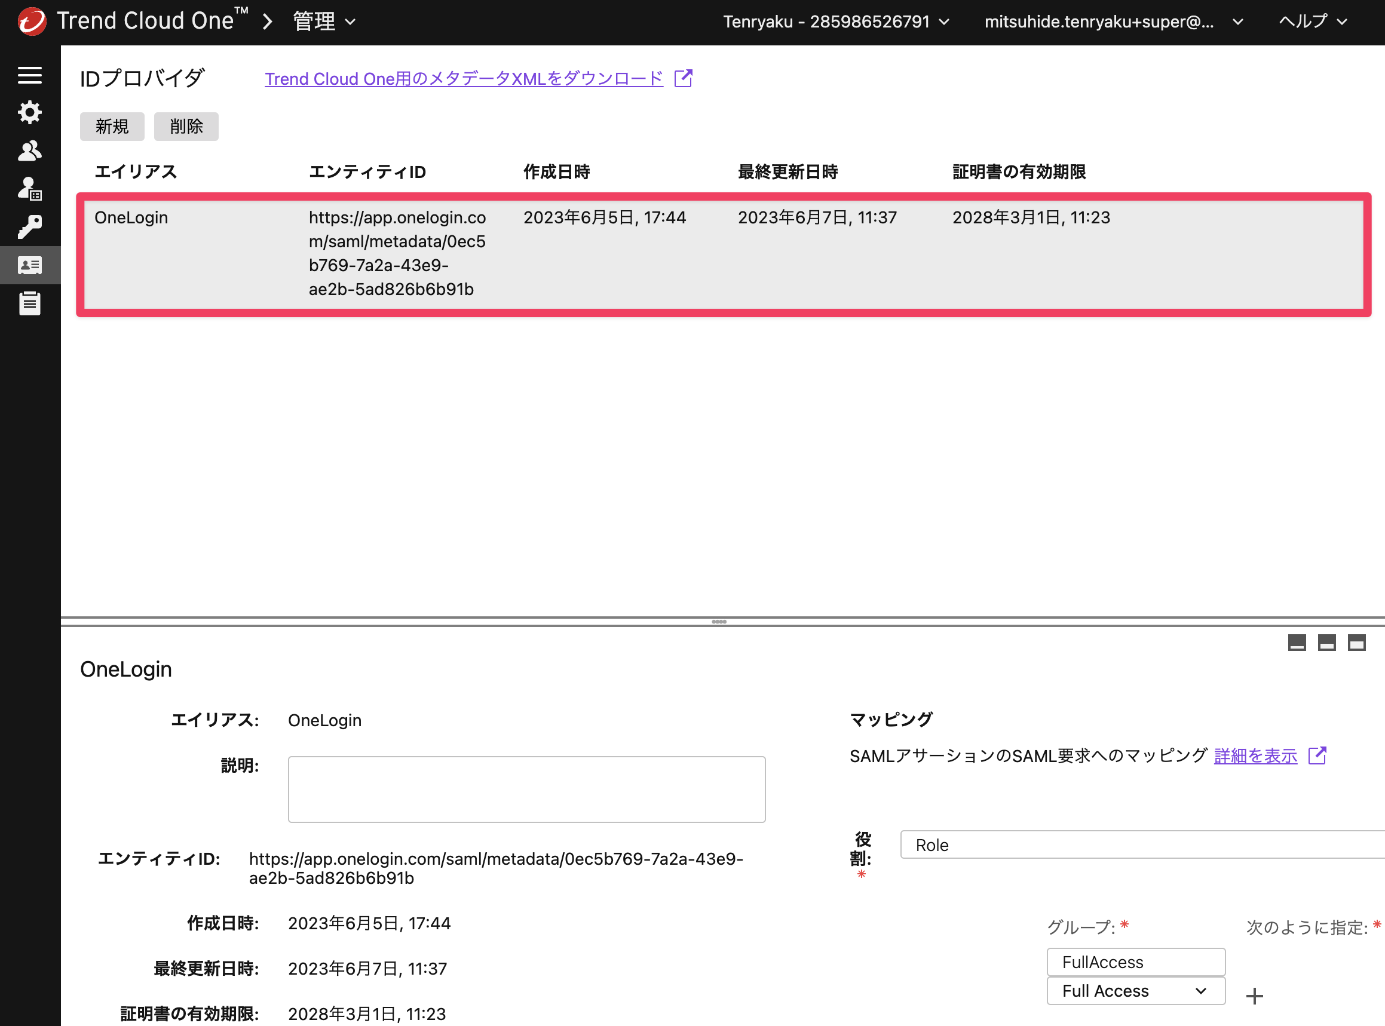The height and width of the screenshot is (1026, 1385).
Task: Open the clipboard audit log icon
Action: [30, 303]
